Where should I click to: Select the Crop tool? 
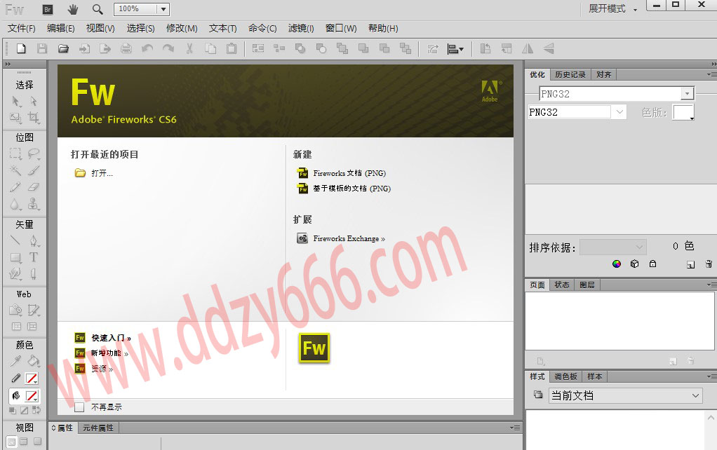(34, 118)
